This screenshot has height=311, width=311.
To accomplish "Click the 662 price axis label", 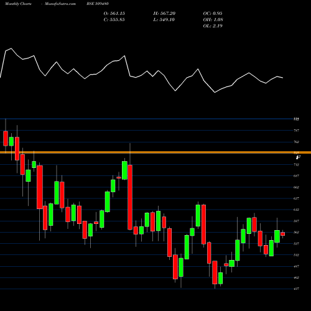I will [x=297, y=187].
